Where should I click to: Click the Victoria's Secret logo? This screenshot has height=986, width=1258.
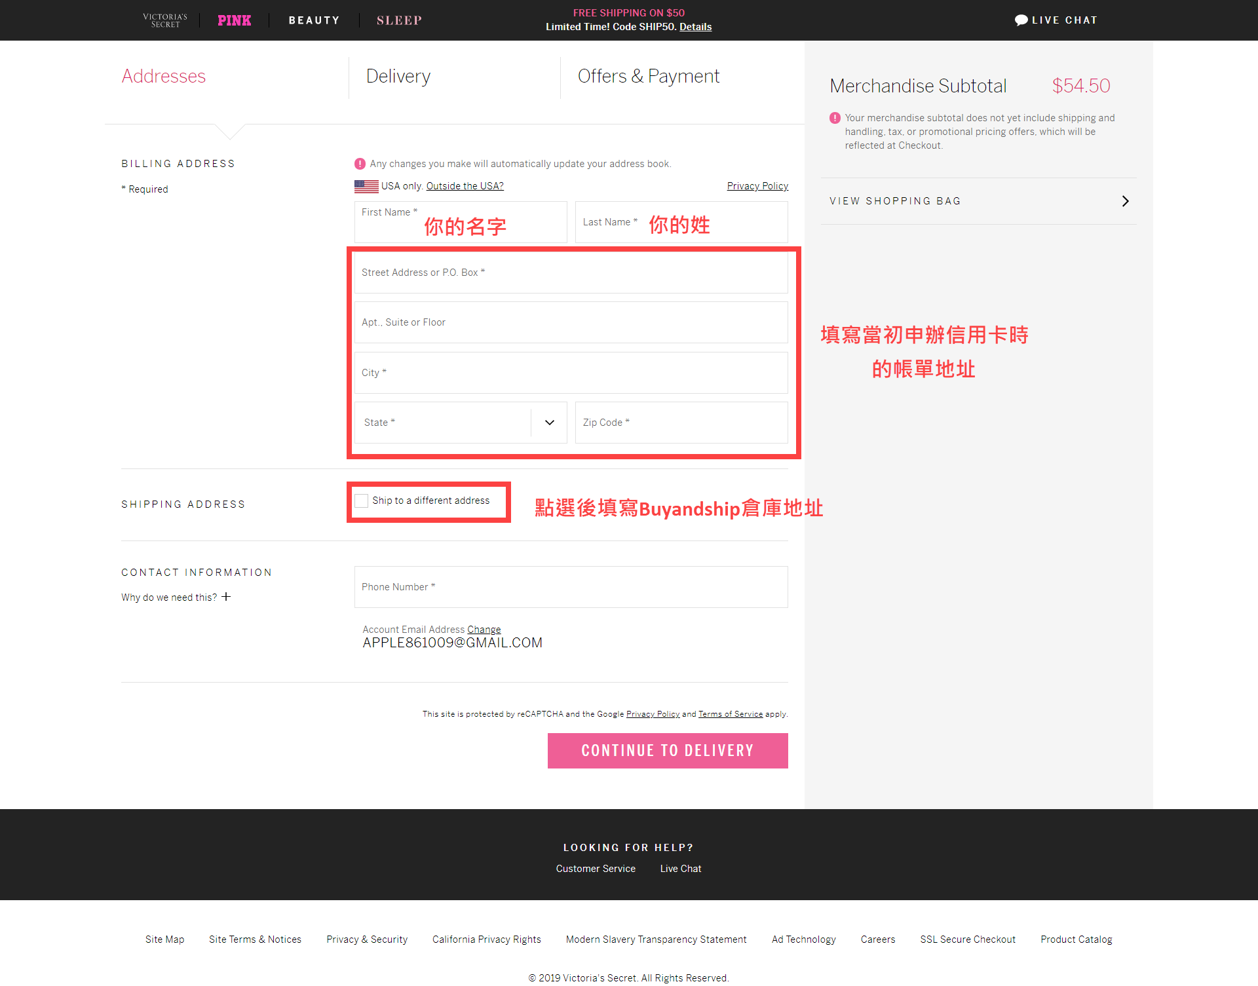165,20
